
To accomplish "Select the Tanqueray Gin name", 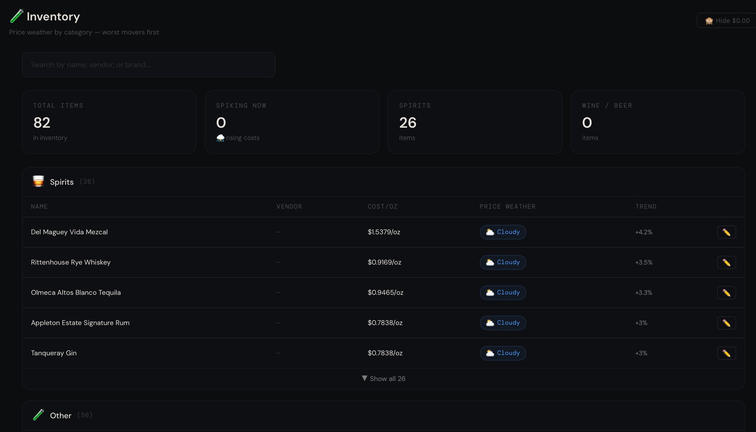I will click(54, 353).
